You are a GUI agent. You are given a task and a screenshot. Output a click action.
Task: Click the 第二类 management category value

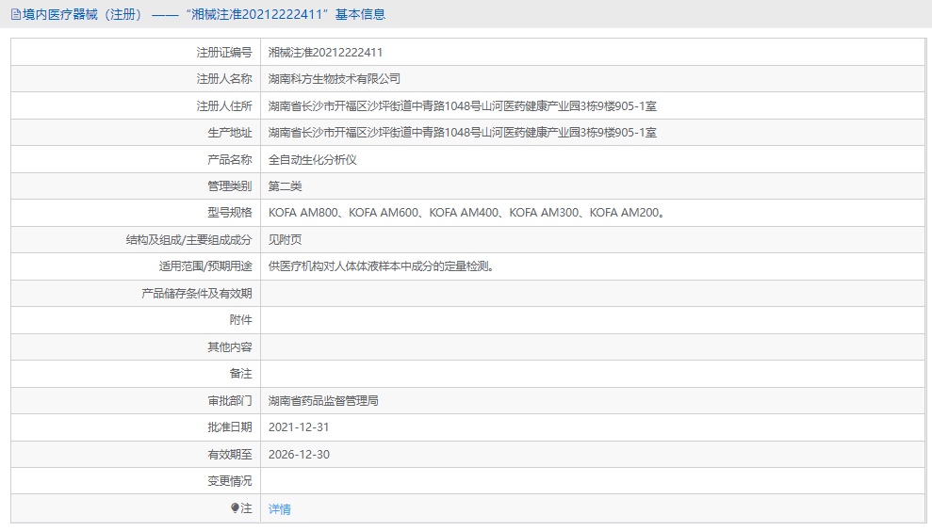(286, 186)
